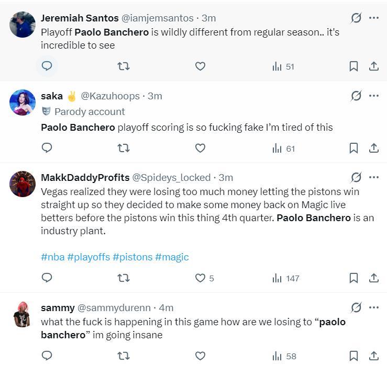View analytics on MakkDaddyProfits' tweet
The image size is (387, 366).
pyautogui.click(x=286, y=278)
